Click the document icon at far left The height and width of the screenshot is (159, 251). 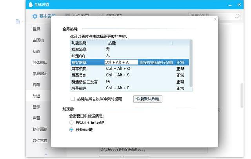click(18, 21)
